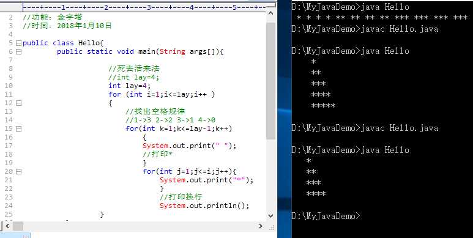473x238 pixels.
Task: Collapse the fold at line 15 for k loop
Action: (x=19, y=129)
